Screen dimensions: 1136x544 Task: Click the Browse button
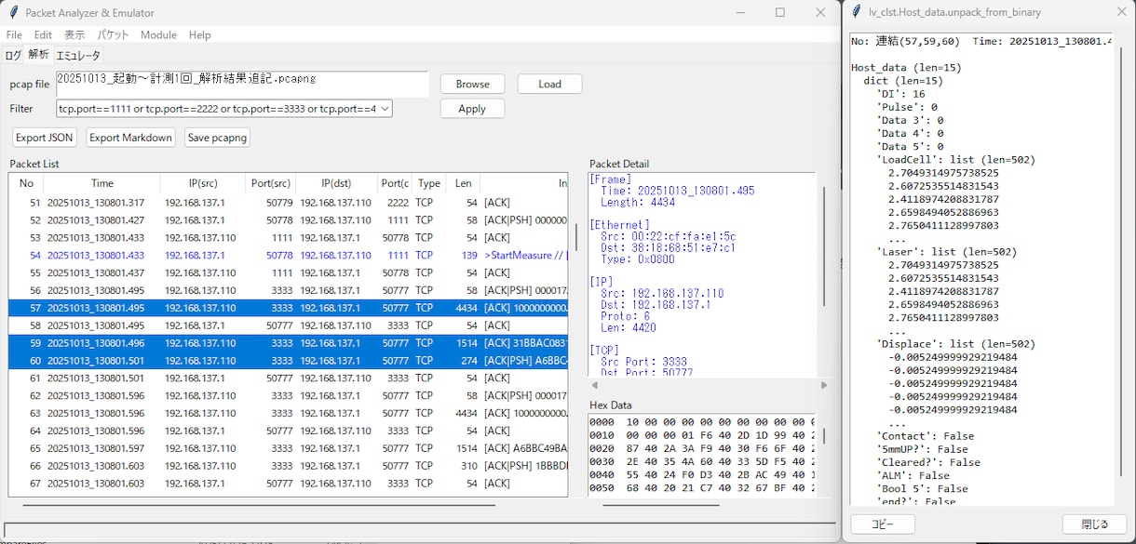pos(472,84)
